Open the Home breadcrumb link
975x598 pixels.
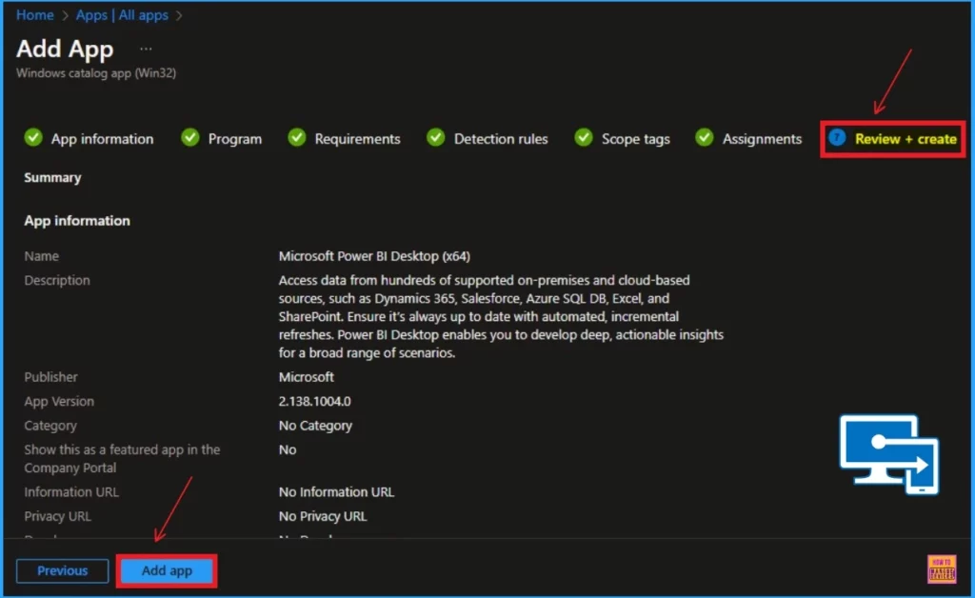click(x=35, y=15)
